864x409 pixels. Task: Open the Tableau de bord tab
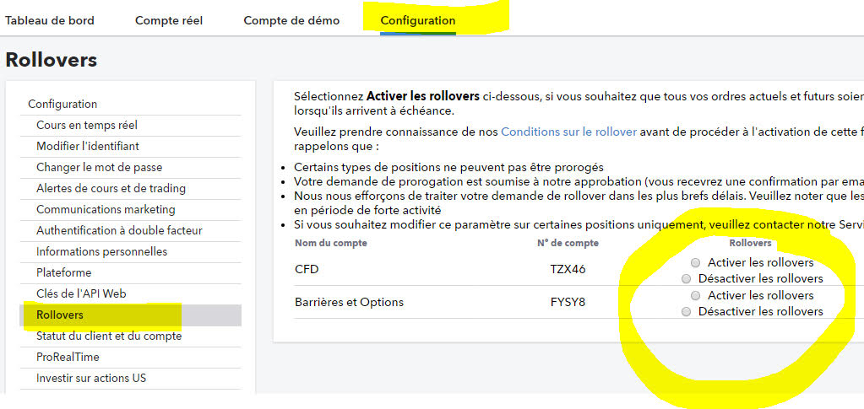tap(50, 20)
